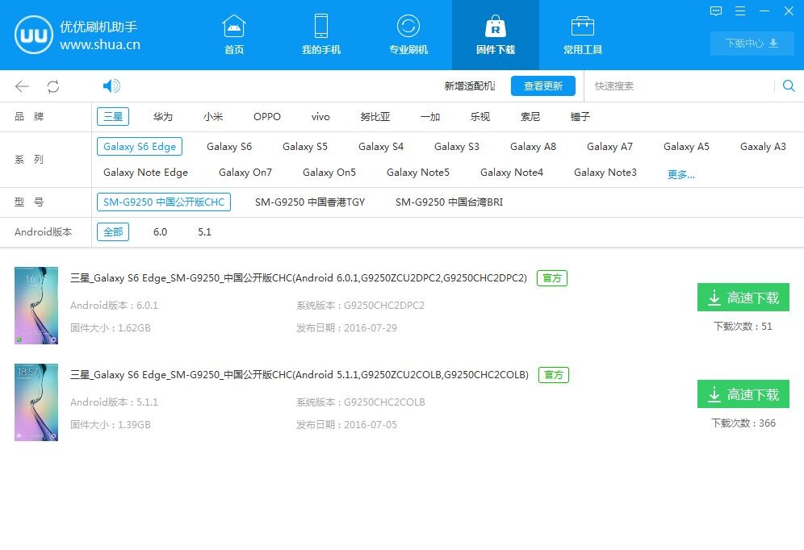The height and width of the screenshot is (550, 804).
Task: Select the 努比亚 brand filter
Action: [x=375, y=117]
